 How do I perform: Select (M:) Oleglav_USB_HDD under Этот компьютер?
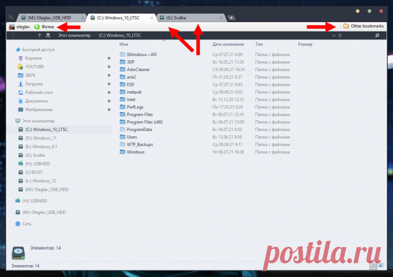click(x=43, y=189)
